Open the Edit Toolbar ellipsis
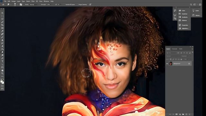 2,76
